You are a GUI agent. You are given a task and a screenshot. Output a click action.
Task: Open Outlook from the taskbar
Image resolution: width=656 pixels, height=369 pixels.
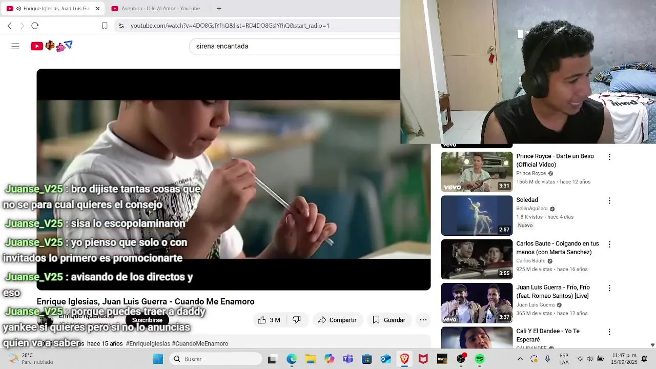pos(385,359)
